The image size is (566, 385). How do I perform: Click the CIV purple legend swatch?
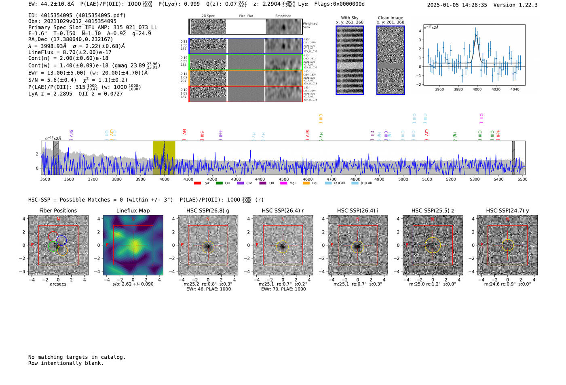pos(241,183)
